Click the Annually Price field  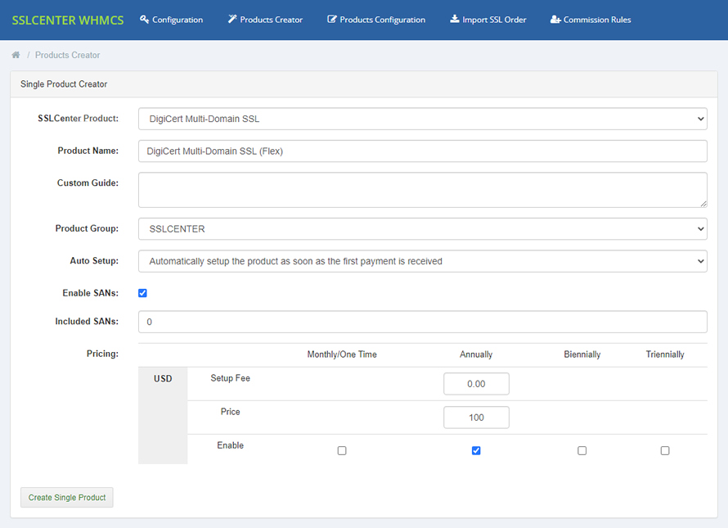point(476,417)
